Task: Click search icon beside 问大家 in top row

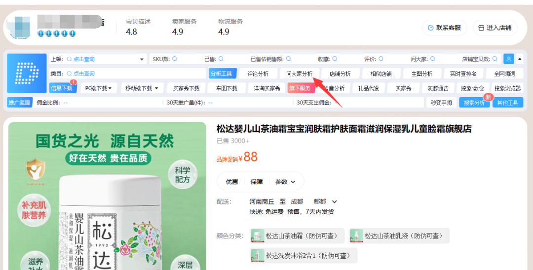Action: coord(432,59)
